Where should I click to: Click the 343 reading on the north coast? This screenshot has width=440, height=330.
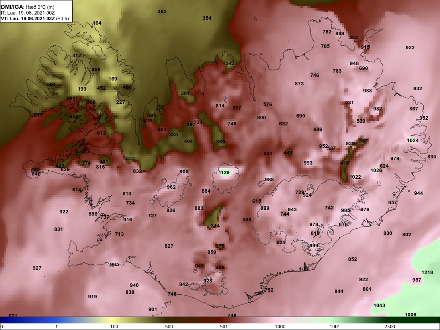click(230, 63)
